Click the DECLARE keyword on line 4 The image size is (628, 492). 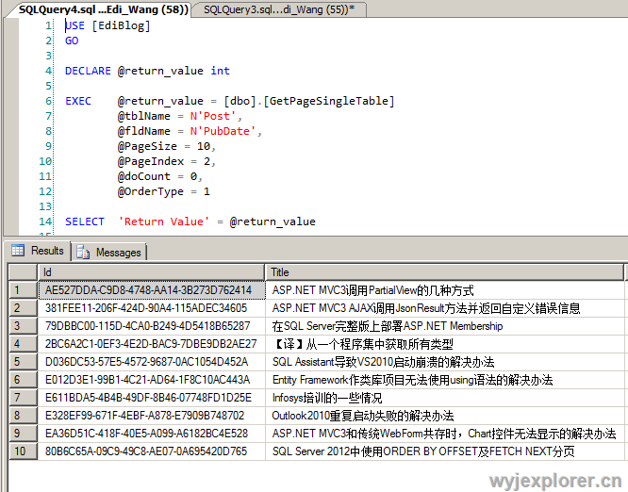88,71
